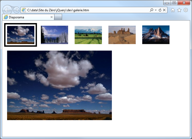Select the snowy pine trees thumbnail
192x139 pixels.
click(54, 35)
